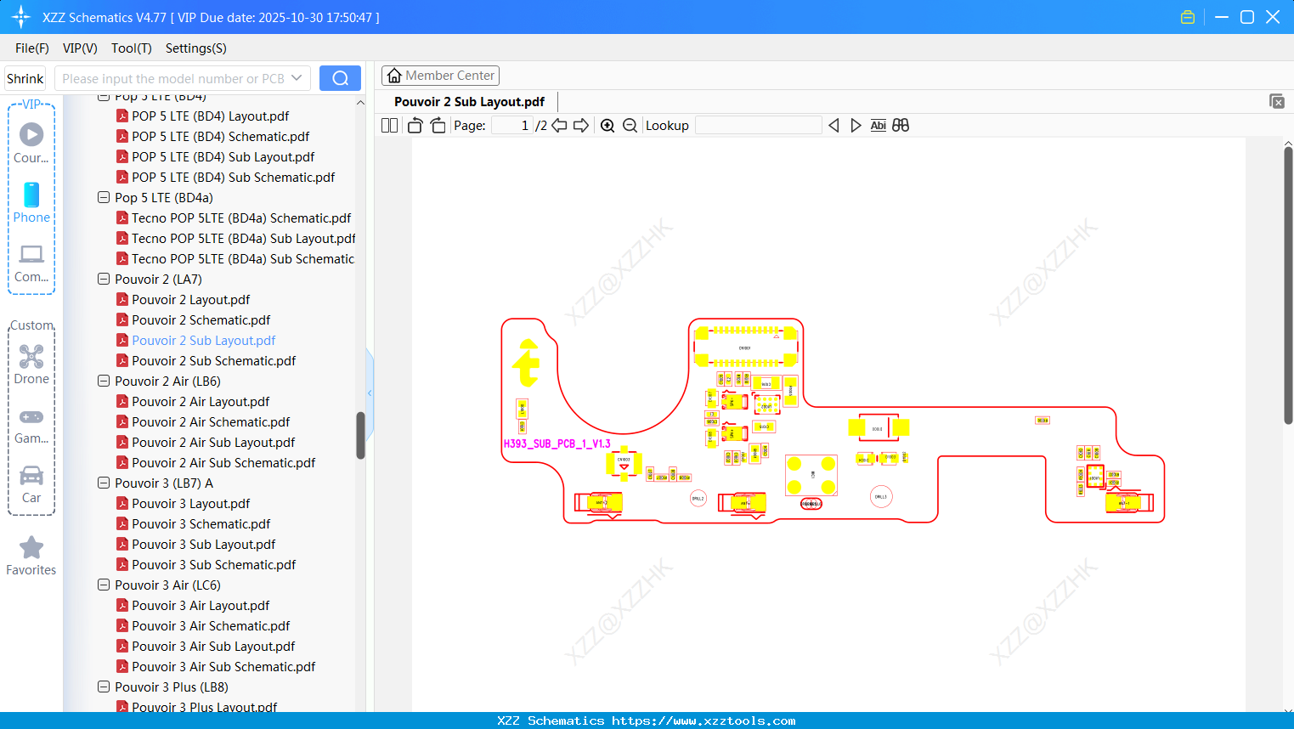Collapse the Pouvoir 2 (LA7) tree node
The image size is (1294, 729).
click(x=103, y=279)
